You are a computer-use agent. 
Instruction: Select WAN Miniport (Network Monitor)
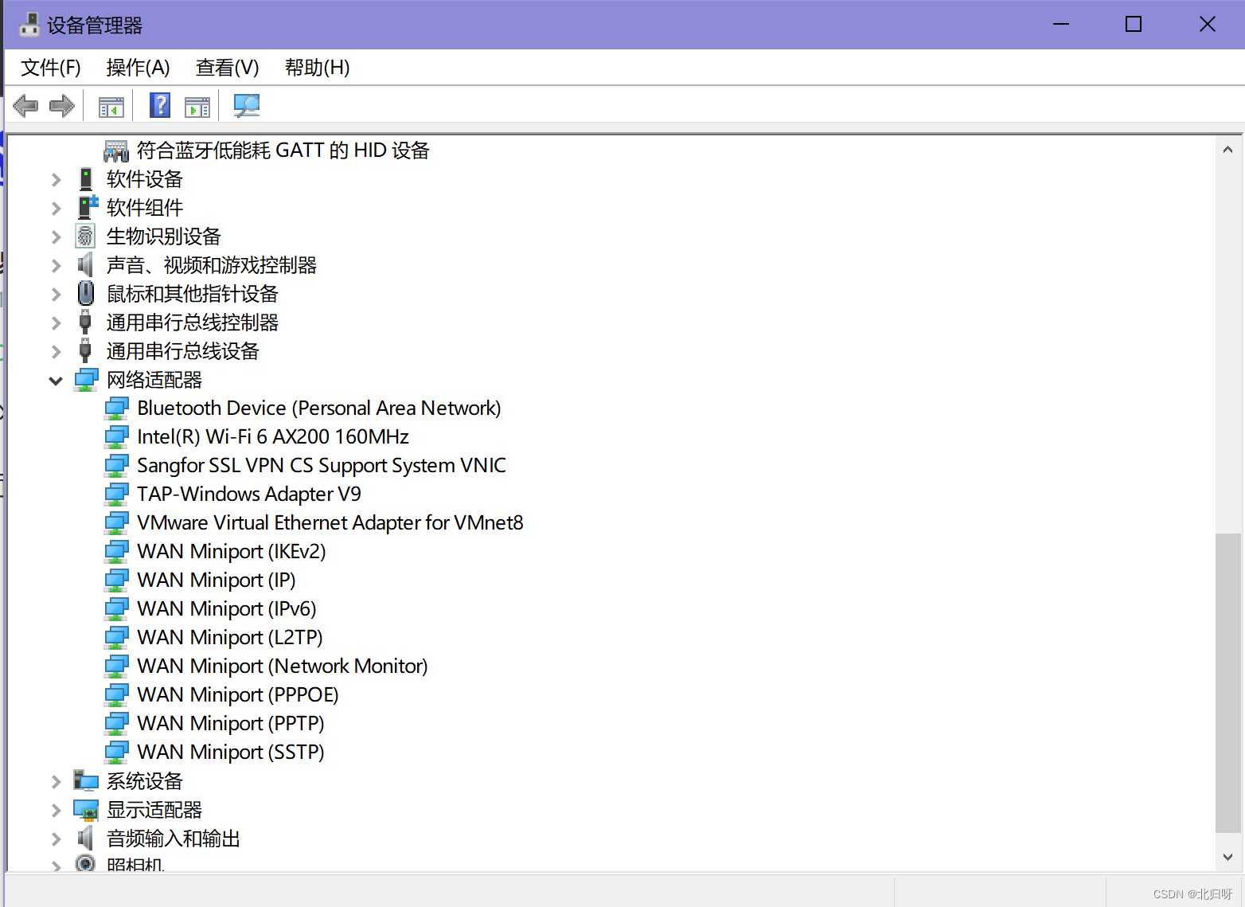tap(283, 666)
